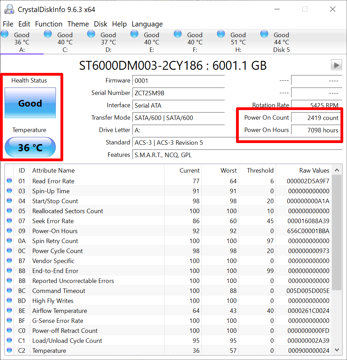Click the Transfer Mode field SATA/600
Screen dimensions: 347x360
[x=178, y=118]
